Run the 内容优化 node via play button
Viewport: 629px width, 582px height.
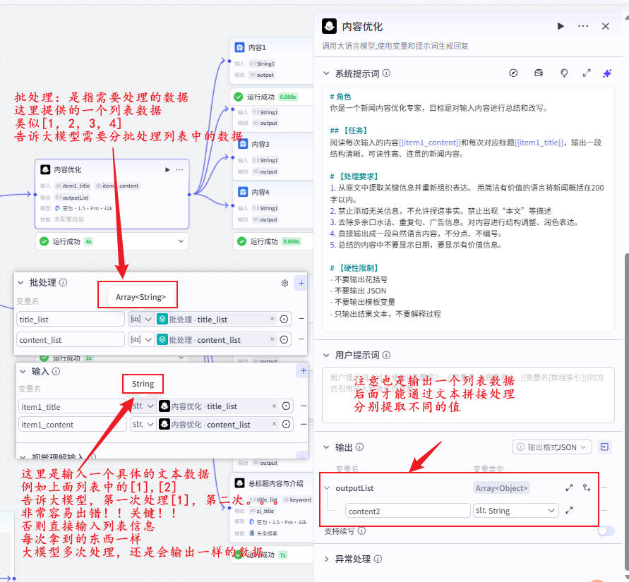click(x=561, y=25)
